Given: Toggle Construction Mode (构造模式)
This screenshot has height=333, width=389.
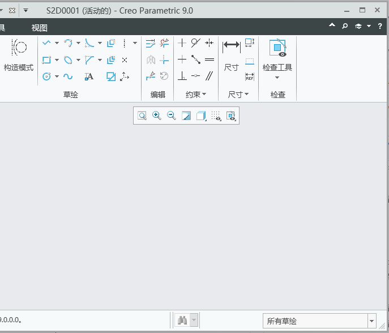Looking at the screenshot, I should coord(19,55).
